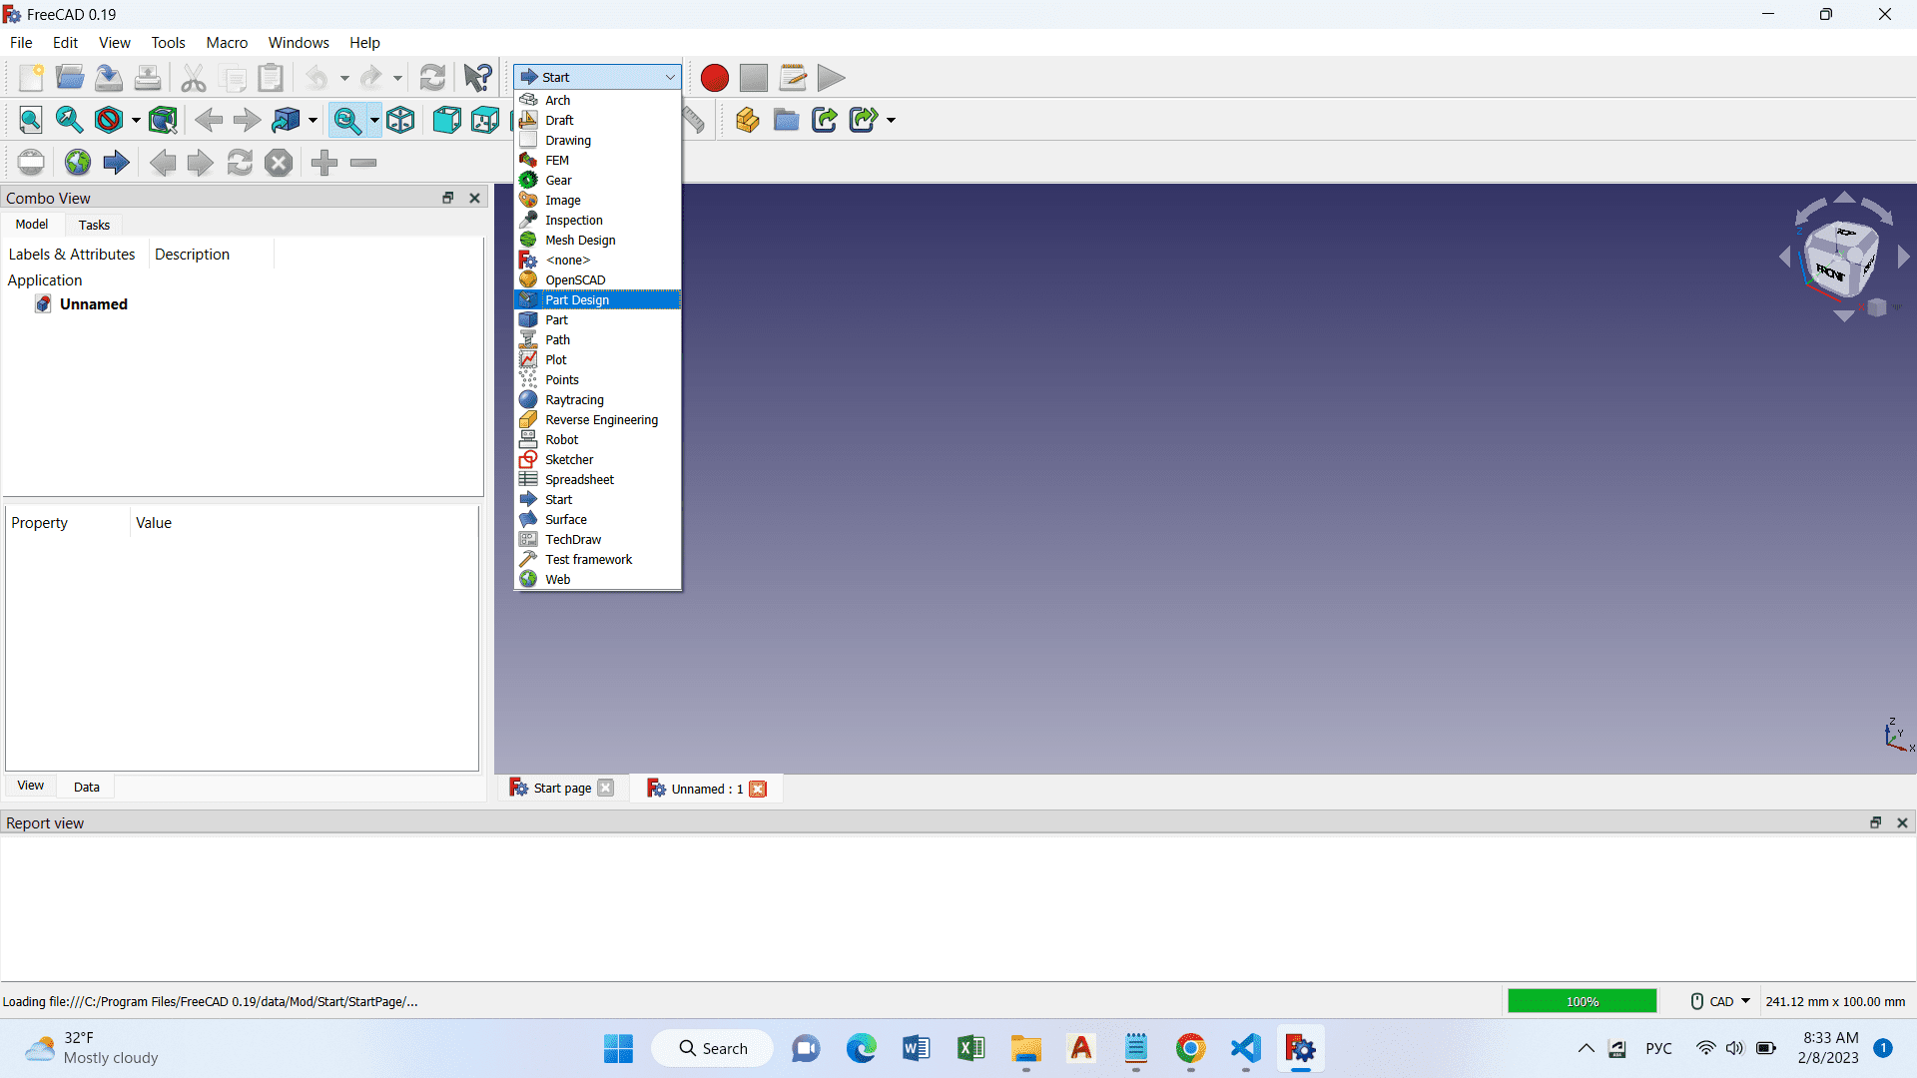Viewport: 1917px width, 1078px height.
Task: Select the Unnamed document tree item
Action: pyautogui.click(x=93, y=304)
